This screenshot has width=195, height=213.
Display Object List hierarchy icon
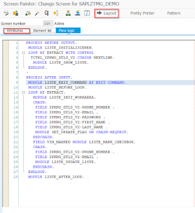68,13
